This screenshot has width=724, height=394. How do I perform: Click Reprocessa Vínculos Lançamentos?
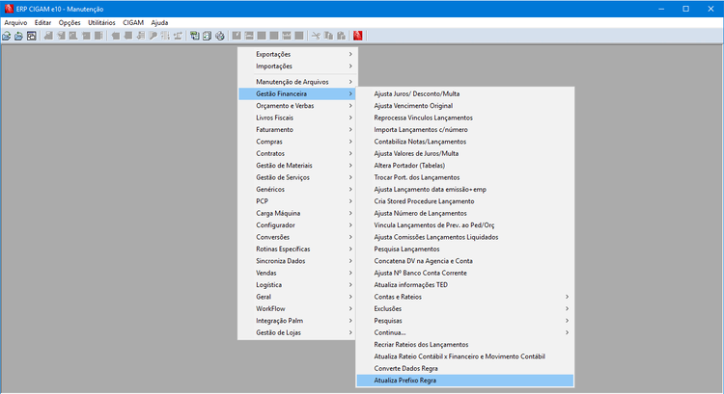click(x=465, y=118)
